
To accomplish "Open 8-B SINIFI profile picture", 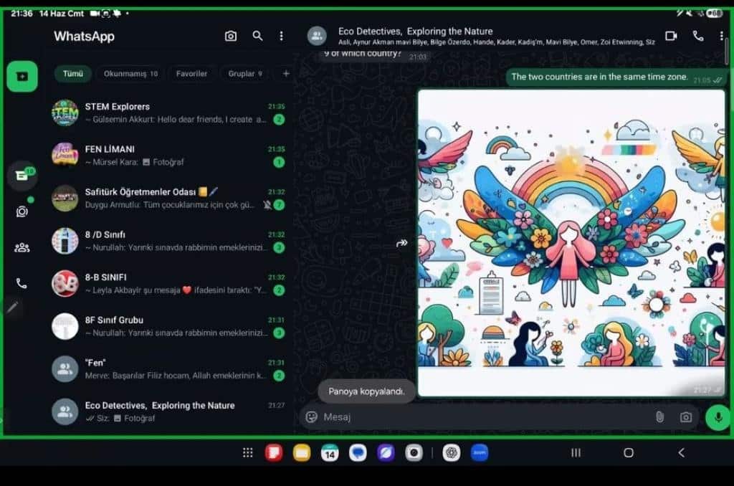I will (65, 283).
